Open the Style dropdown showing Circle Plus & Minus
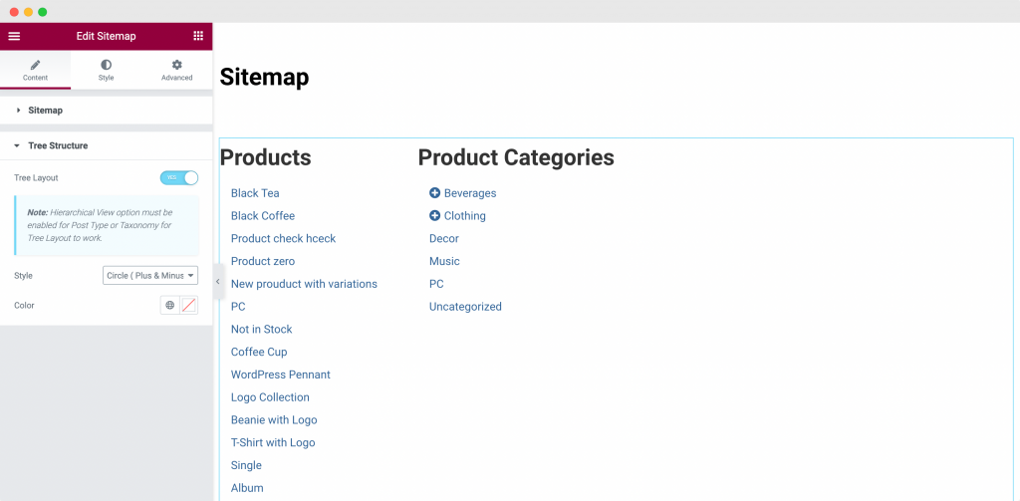 [x=150, y=276]
